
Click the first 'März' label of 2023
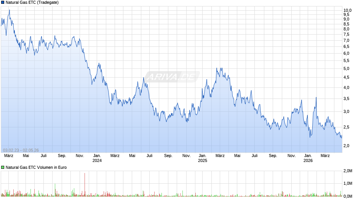click(x=9, y=156)
